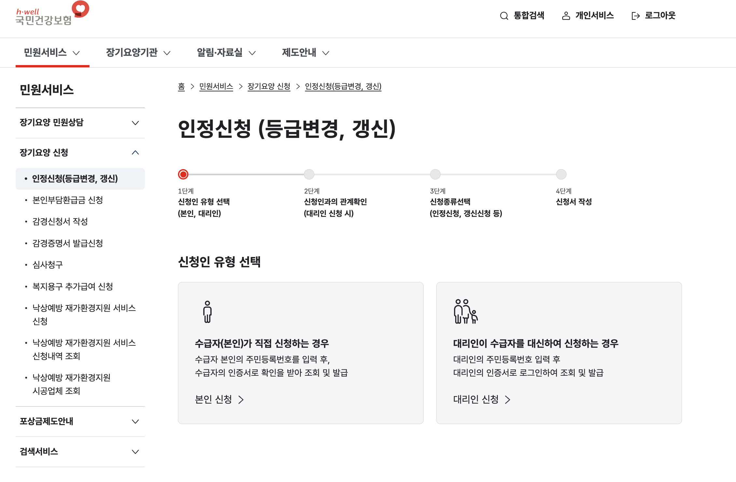Click the 개인서비스 person icon

click(566, 16)
